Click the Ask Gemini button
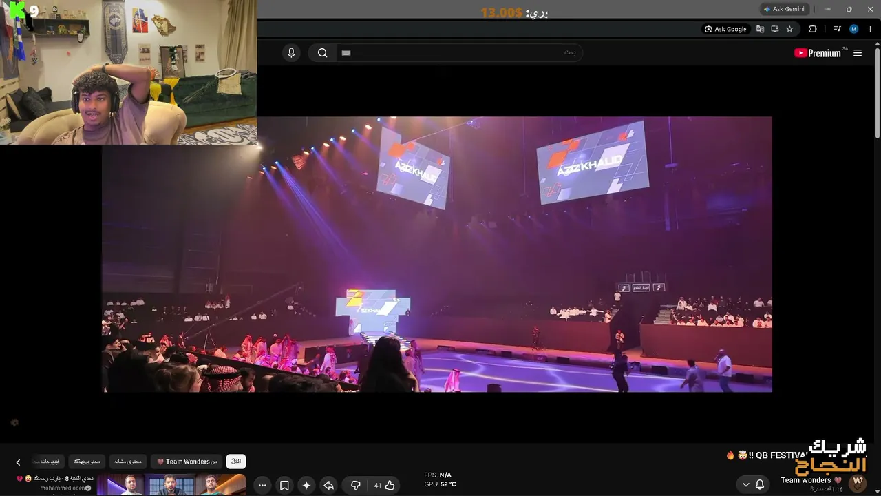Screen dimensions: 881x496 (783, 9)
